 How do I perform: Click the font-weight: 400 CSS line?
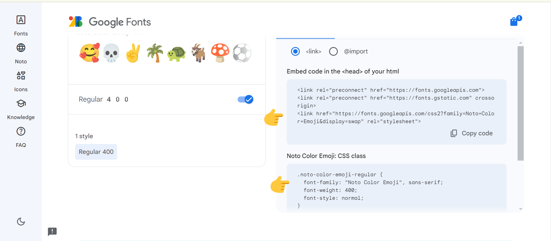tap(330, 190)
